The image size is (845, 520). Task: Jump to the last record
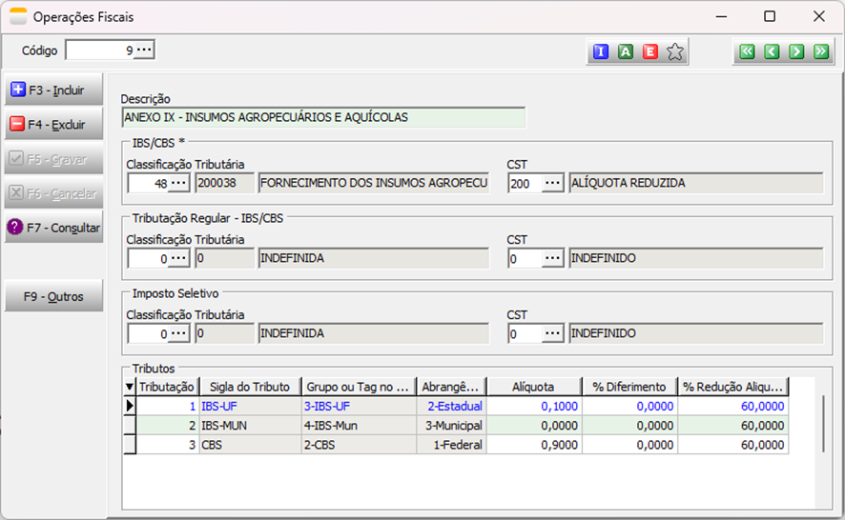click(x=821, y=51)
